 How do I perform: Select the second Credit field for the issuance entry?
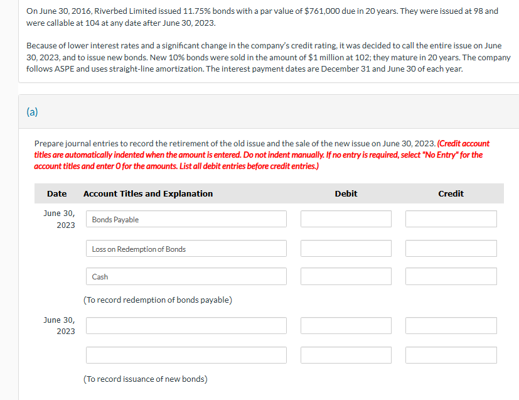tap(451, 355)
